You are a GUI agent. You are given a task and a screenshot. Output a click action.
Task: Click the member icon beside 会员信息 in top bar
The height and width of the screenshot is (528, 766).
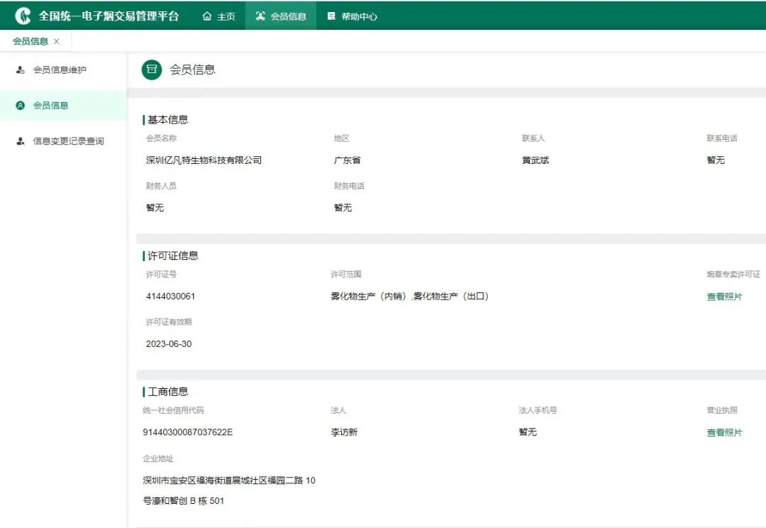(x=260, y=16)
